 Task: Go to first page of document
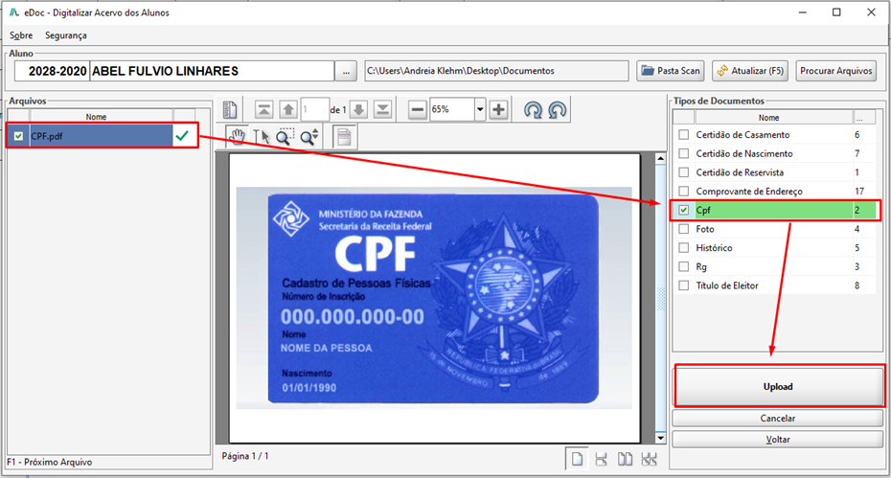(263, 110)
